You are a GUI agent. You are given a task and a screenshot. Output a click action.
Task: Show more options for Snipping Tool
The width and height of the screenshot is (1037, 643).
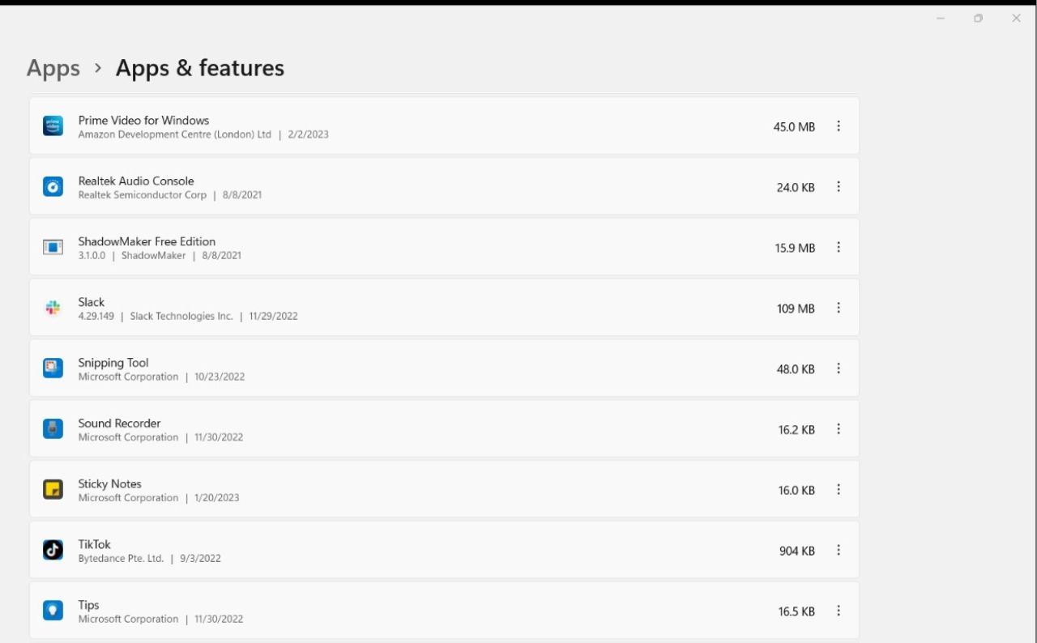(839, 368)
